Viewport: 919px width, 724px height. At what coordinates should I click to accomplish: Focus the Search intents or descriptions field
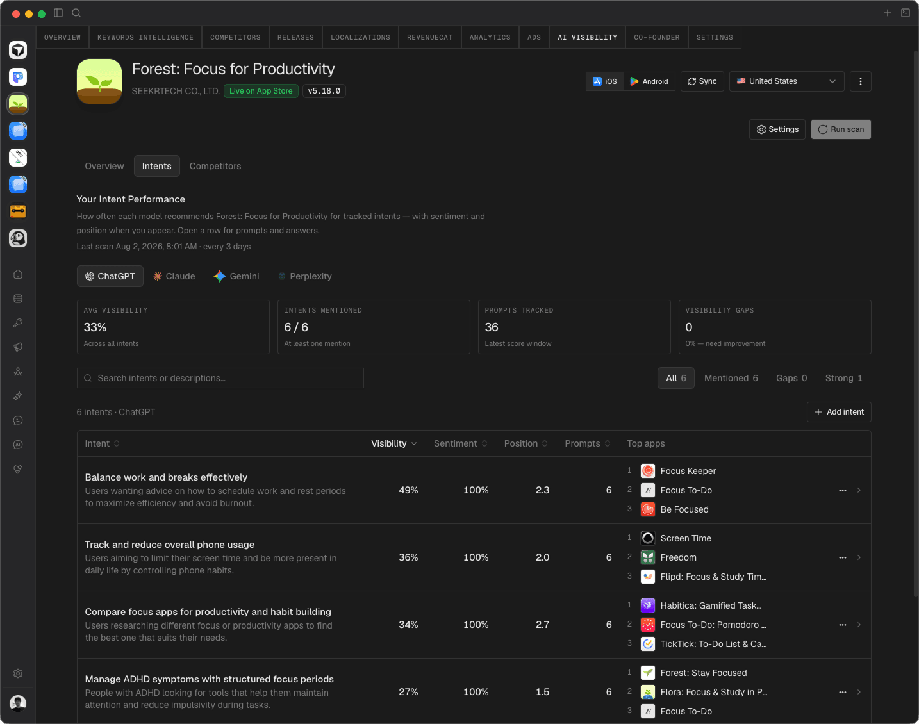coord(220,378)
